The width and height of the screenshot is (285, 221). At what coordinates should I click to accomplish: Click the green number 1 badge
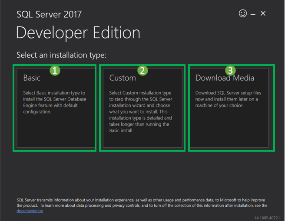point(54,70)
